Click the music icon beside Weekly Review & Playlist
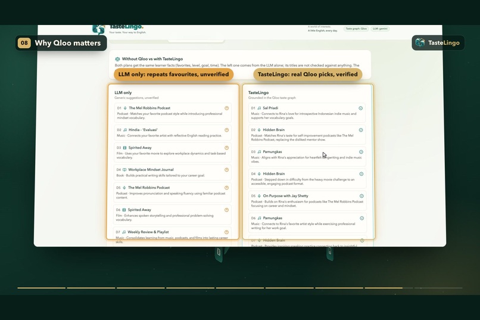The image size is (480, 320). click(124, 232)
